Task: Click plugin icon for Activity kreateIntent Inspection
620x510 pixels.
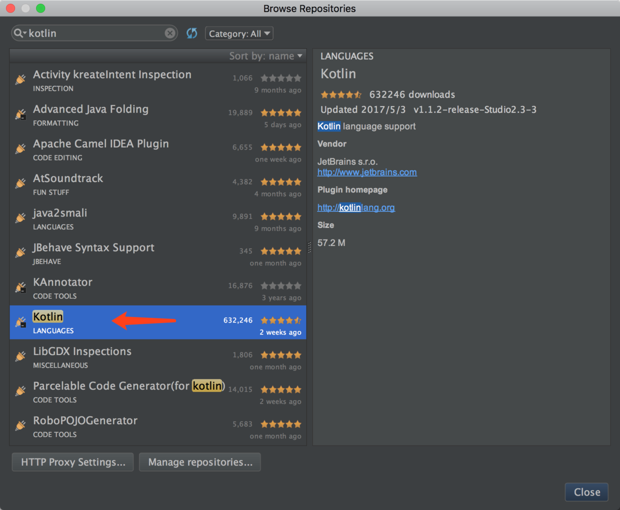Action: click(20, 79)
